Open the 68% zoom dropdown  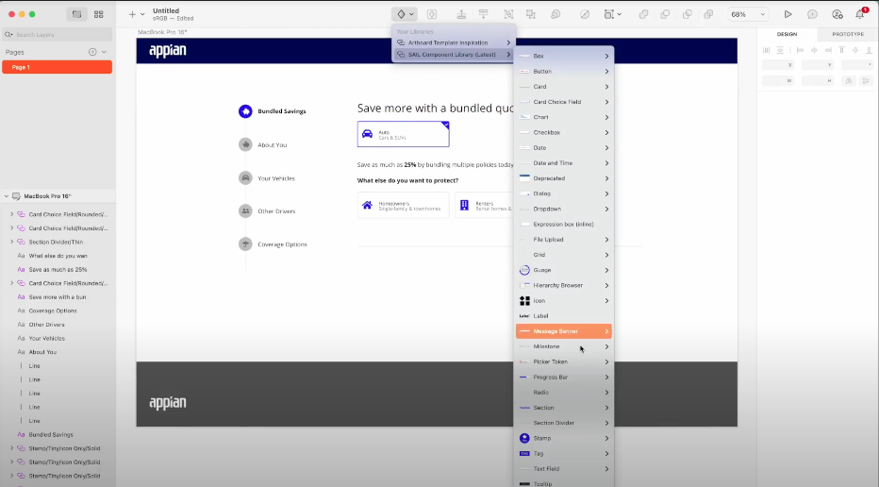coord(749,14)
